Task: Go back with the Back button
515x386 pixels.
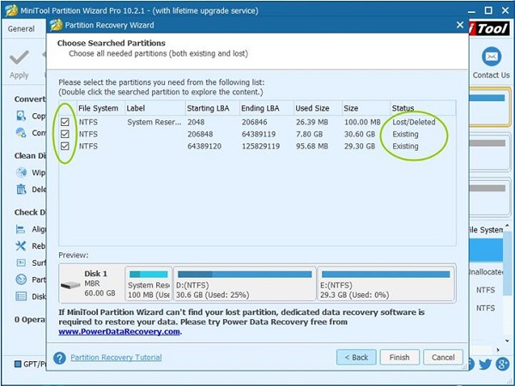Action: 356,357
